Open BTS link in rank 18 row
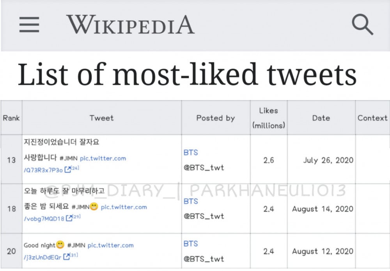Screen dimensions: 390x271 click(x=191, y=201)
